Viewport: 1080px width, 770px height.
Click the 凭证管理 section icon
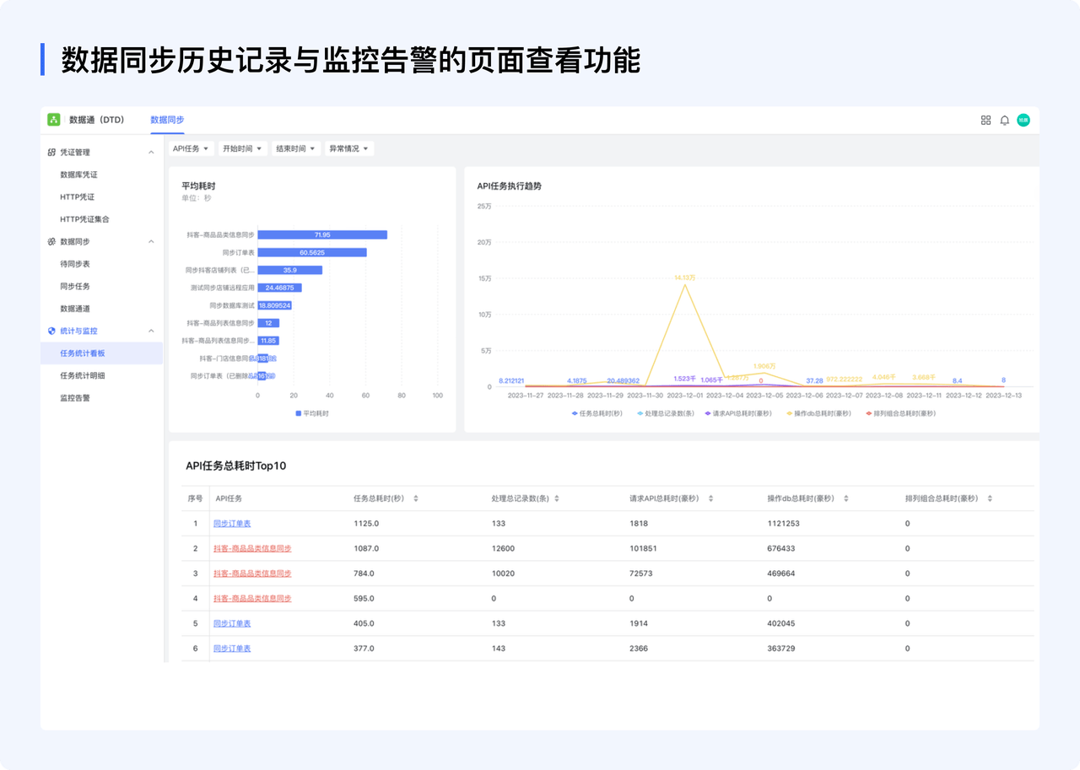click(x=51, y=153)
